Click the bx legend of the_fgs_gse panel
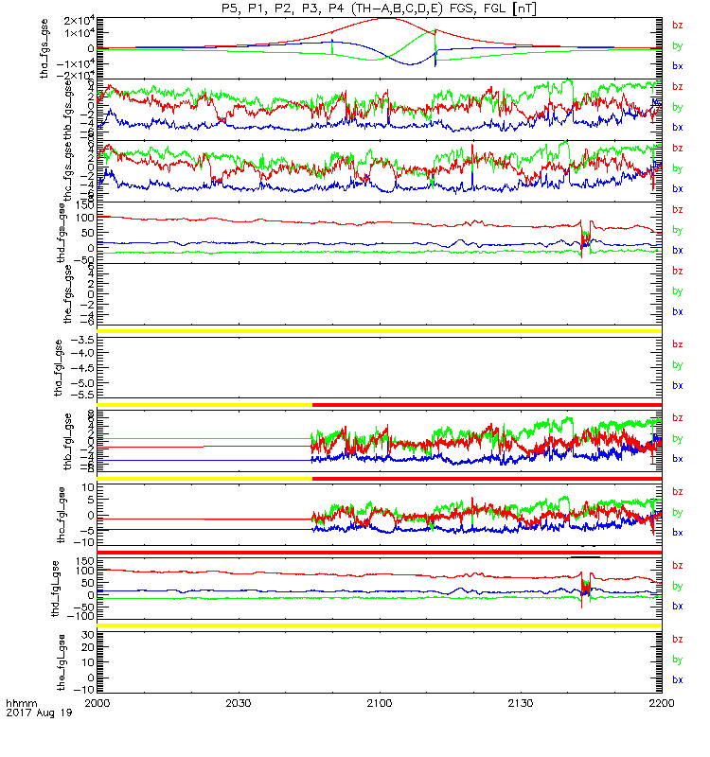Viewport: 710px width, 757px height. pyautogui.click(x=678, y=312)
